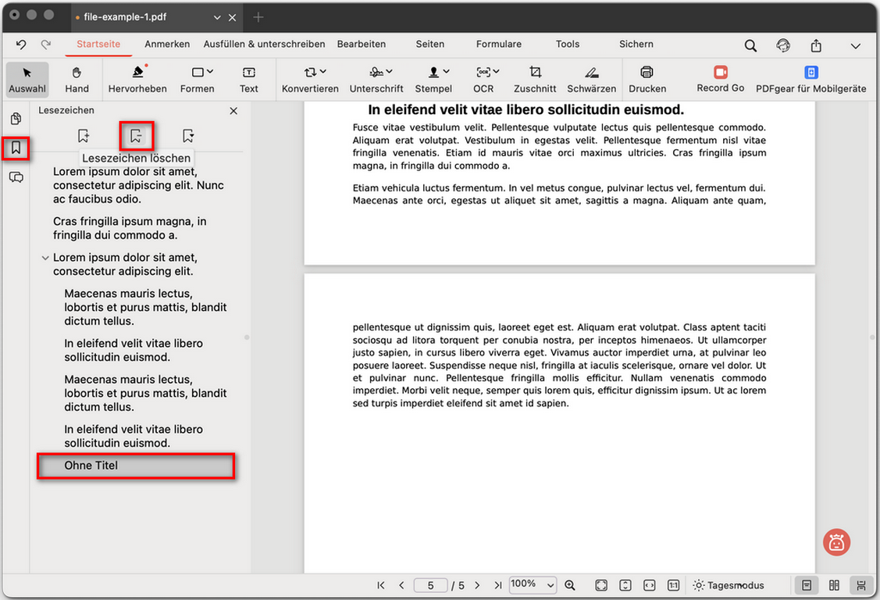
Task: Open the Drucken print dialog
Action: tap(647, 79)
